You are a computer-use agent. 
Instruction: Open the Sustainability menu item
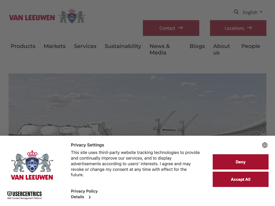[x=123, y=46]
